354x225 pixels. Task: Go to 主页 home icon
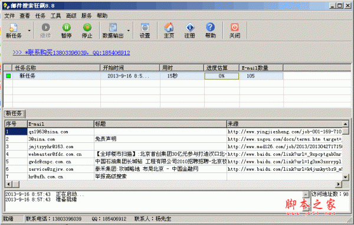(x=169, y=30)
